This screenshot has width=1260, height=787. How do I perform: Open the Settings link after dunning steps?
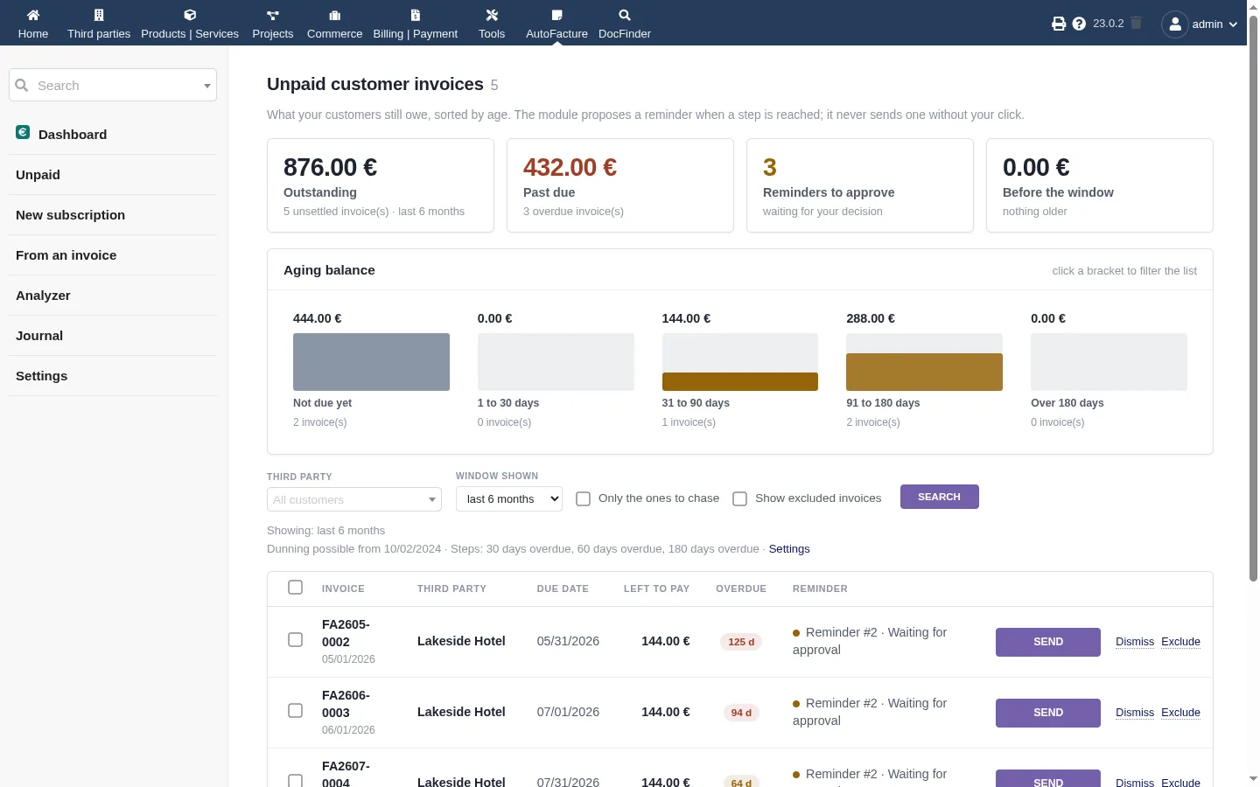click(789, 549)
